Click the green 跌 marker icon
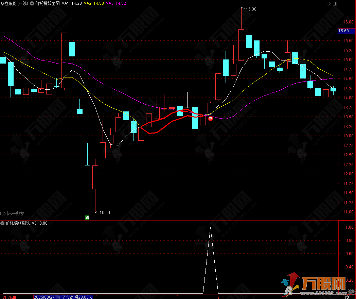 (x=87, y=218)
